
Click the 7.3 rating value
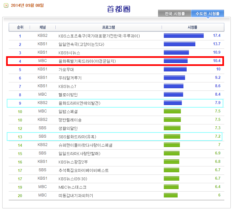(x=218, y=128)
